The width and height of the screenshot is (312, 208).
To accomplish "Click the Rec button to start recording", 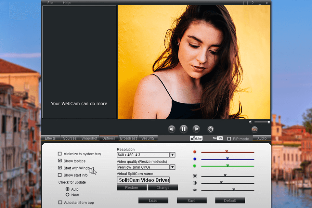I will tap(254, 130).
